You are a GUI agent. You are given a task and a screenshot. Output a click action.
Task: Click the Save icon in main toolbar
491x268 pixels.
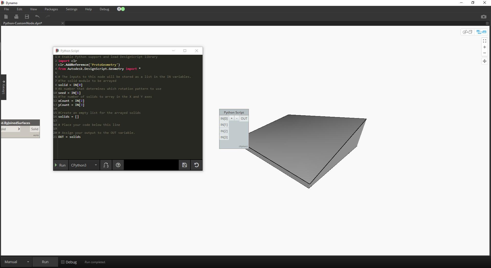pyautogui.click(x=27, y=17)
